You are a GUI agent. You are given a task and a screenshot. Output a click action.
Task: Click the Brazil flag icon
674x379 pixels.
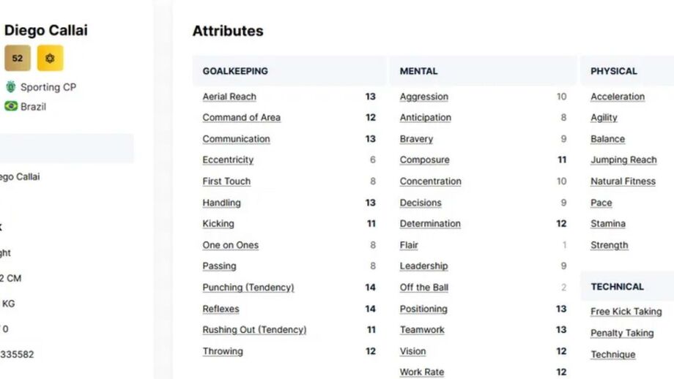[x=11, y=106]
